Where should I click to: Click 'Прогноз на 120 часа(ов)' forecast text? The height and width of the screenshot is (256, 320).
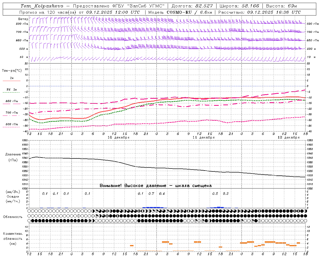coord(48,12)
